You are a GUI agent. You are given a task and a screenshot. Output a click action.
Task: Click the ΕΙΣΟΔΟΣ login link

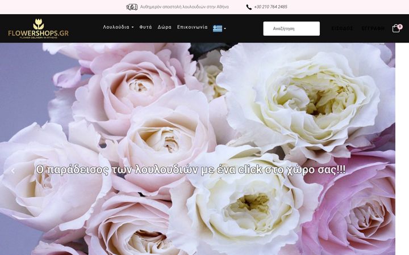tap(342, 28)
